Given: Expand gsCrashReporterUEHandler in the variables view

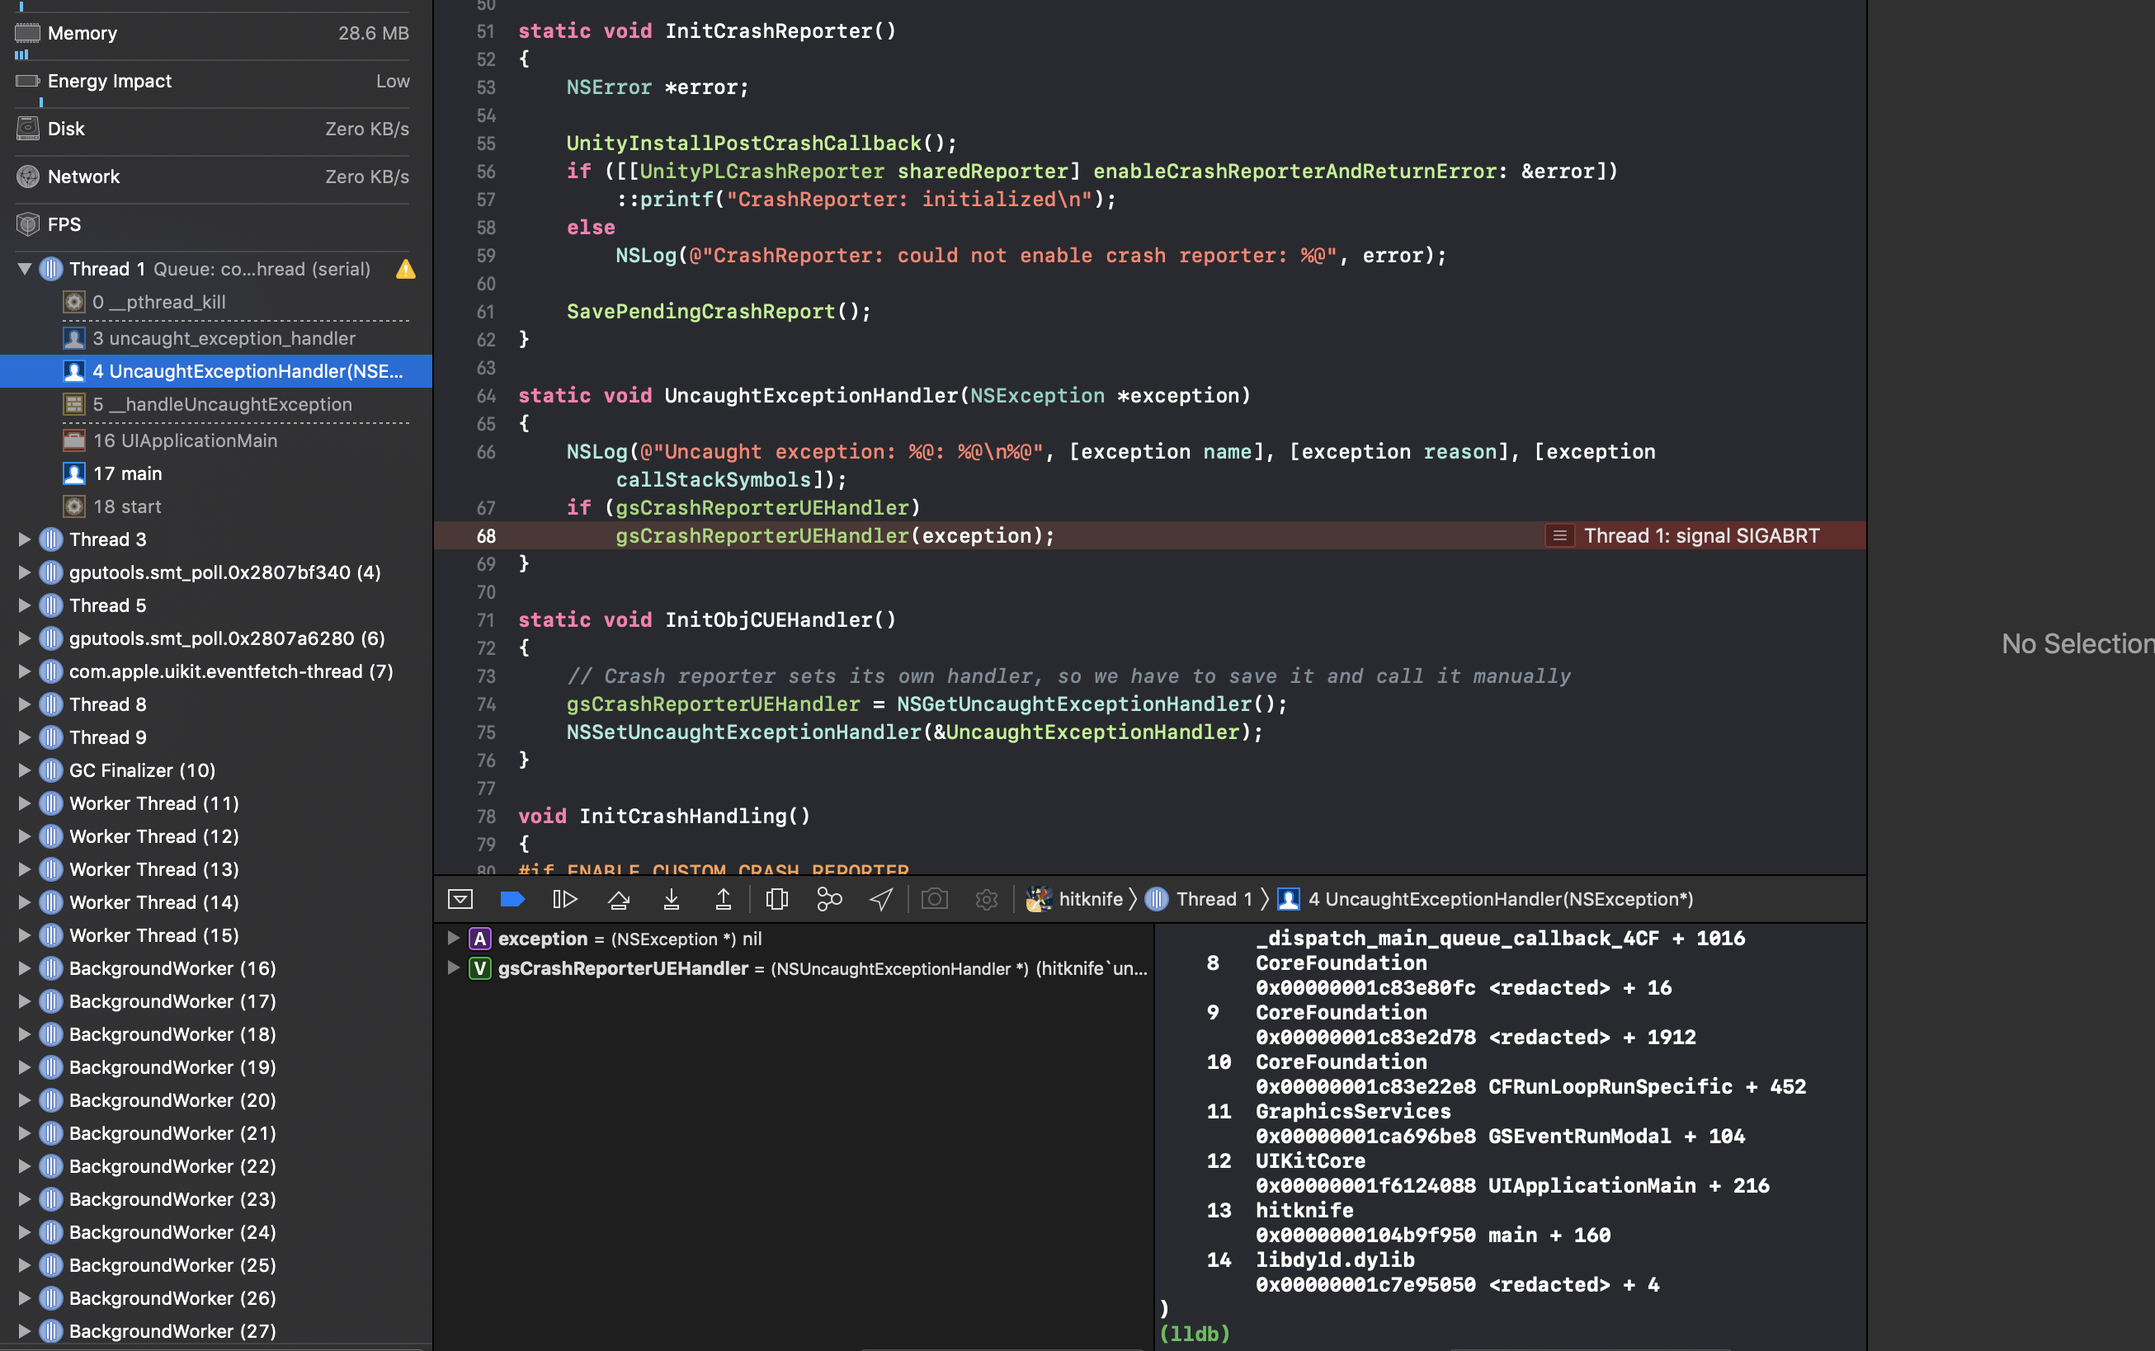Looking at the screenshot, I should [x=453, y=967].
